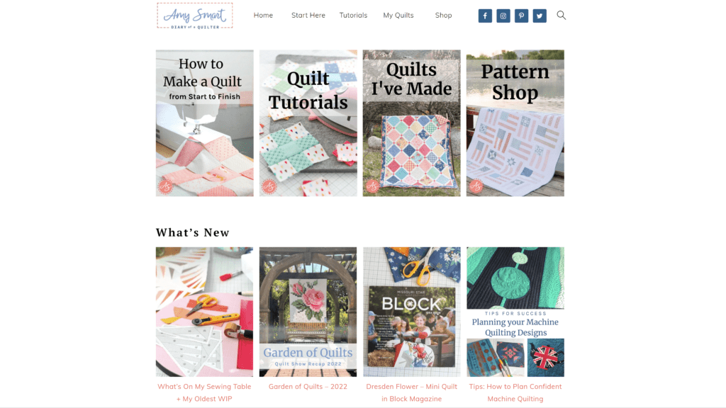Open the Garden of Quilts post image
The height and width of the screenshot is (408, 726).
[308, 312]
